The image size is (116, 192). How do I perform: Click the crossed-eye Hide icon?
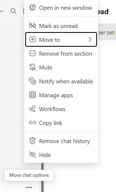[33, 155]
